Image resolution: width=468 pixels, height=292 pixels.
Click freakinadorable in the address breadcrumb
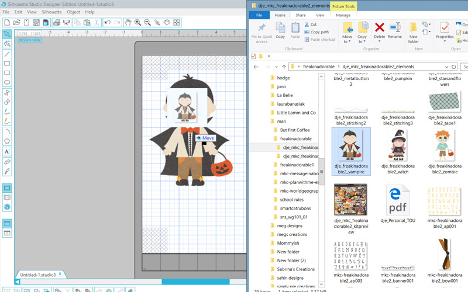coord(318,67)
